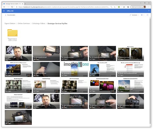Open the browser collections icon

(128, 7)
